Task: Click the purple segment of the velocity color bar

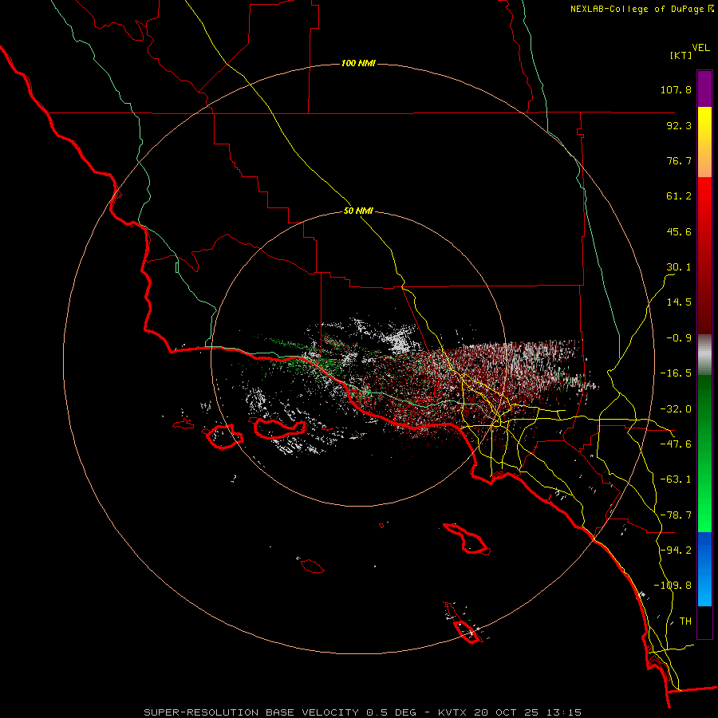Action: tap(704, 89)
